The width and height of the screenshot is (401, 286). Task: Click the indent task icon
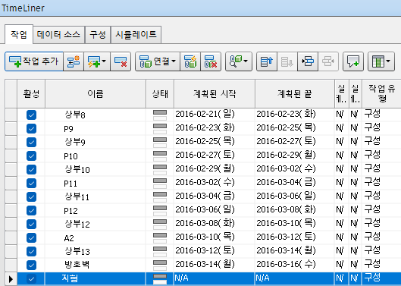click(x=308, y=61)
